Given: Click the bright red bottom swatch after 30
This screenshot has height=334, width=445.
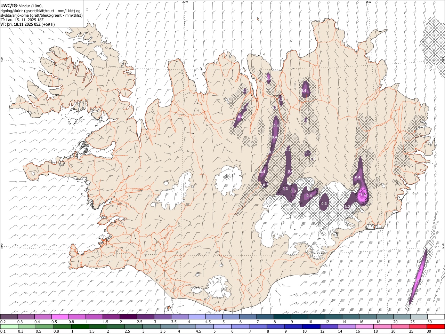Looking at the screenshot, I should click(x=436, y=326).
